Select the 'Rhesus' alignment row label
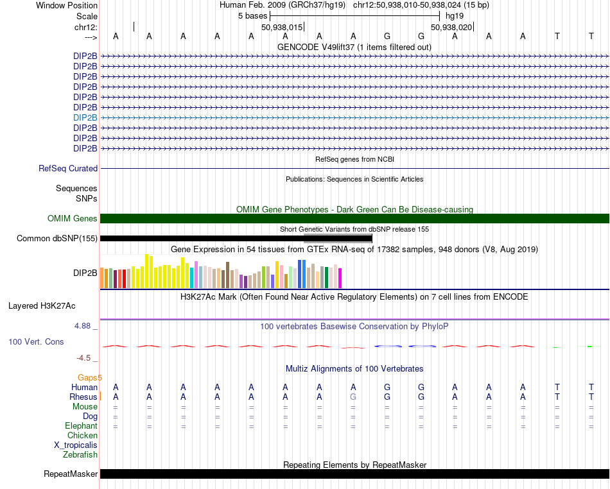The image size is (610, 489). (83, 397)
